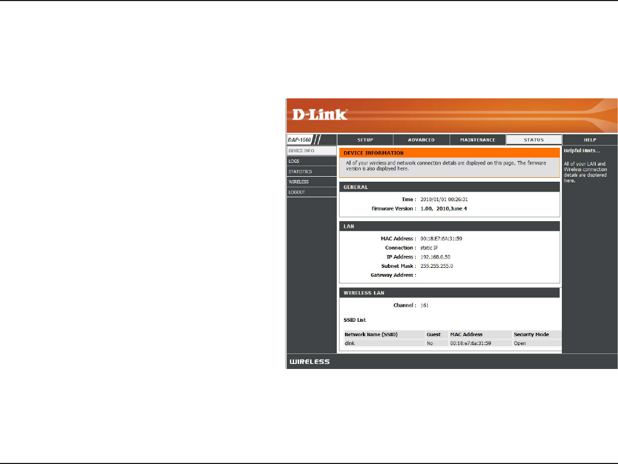Click the Gateway Address label

click(x=393, y=275)
